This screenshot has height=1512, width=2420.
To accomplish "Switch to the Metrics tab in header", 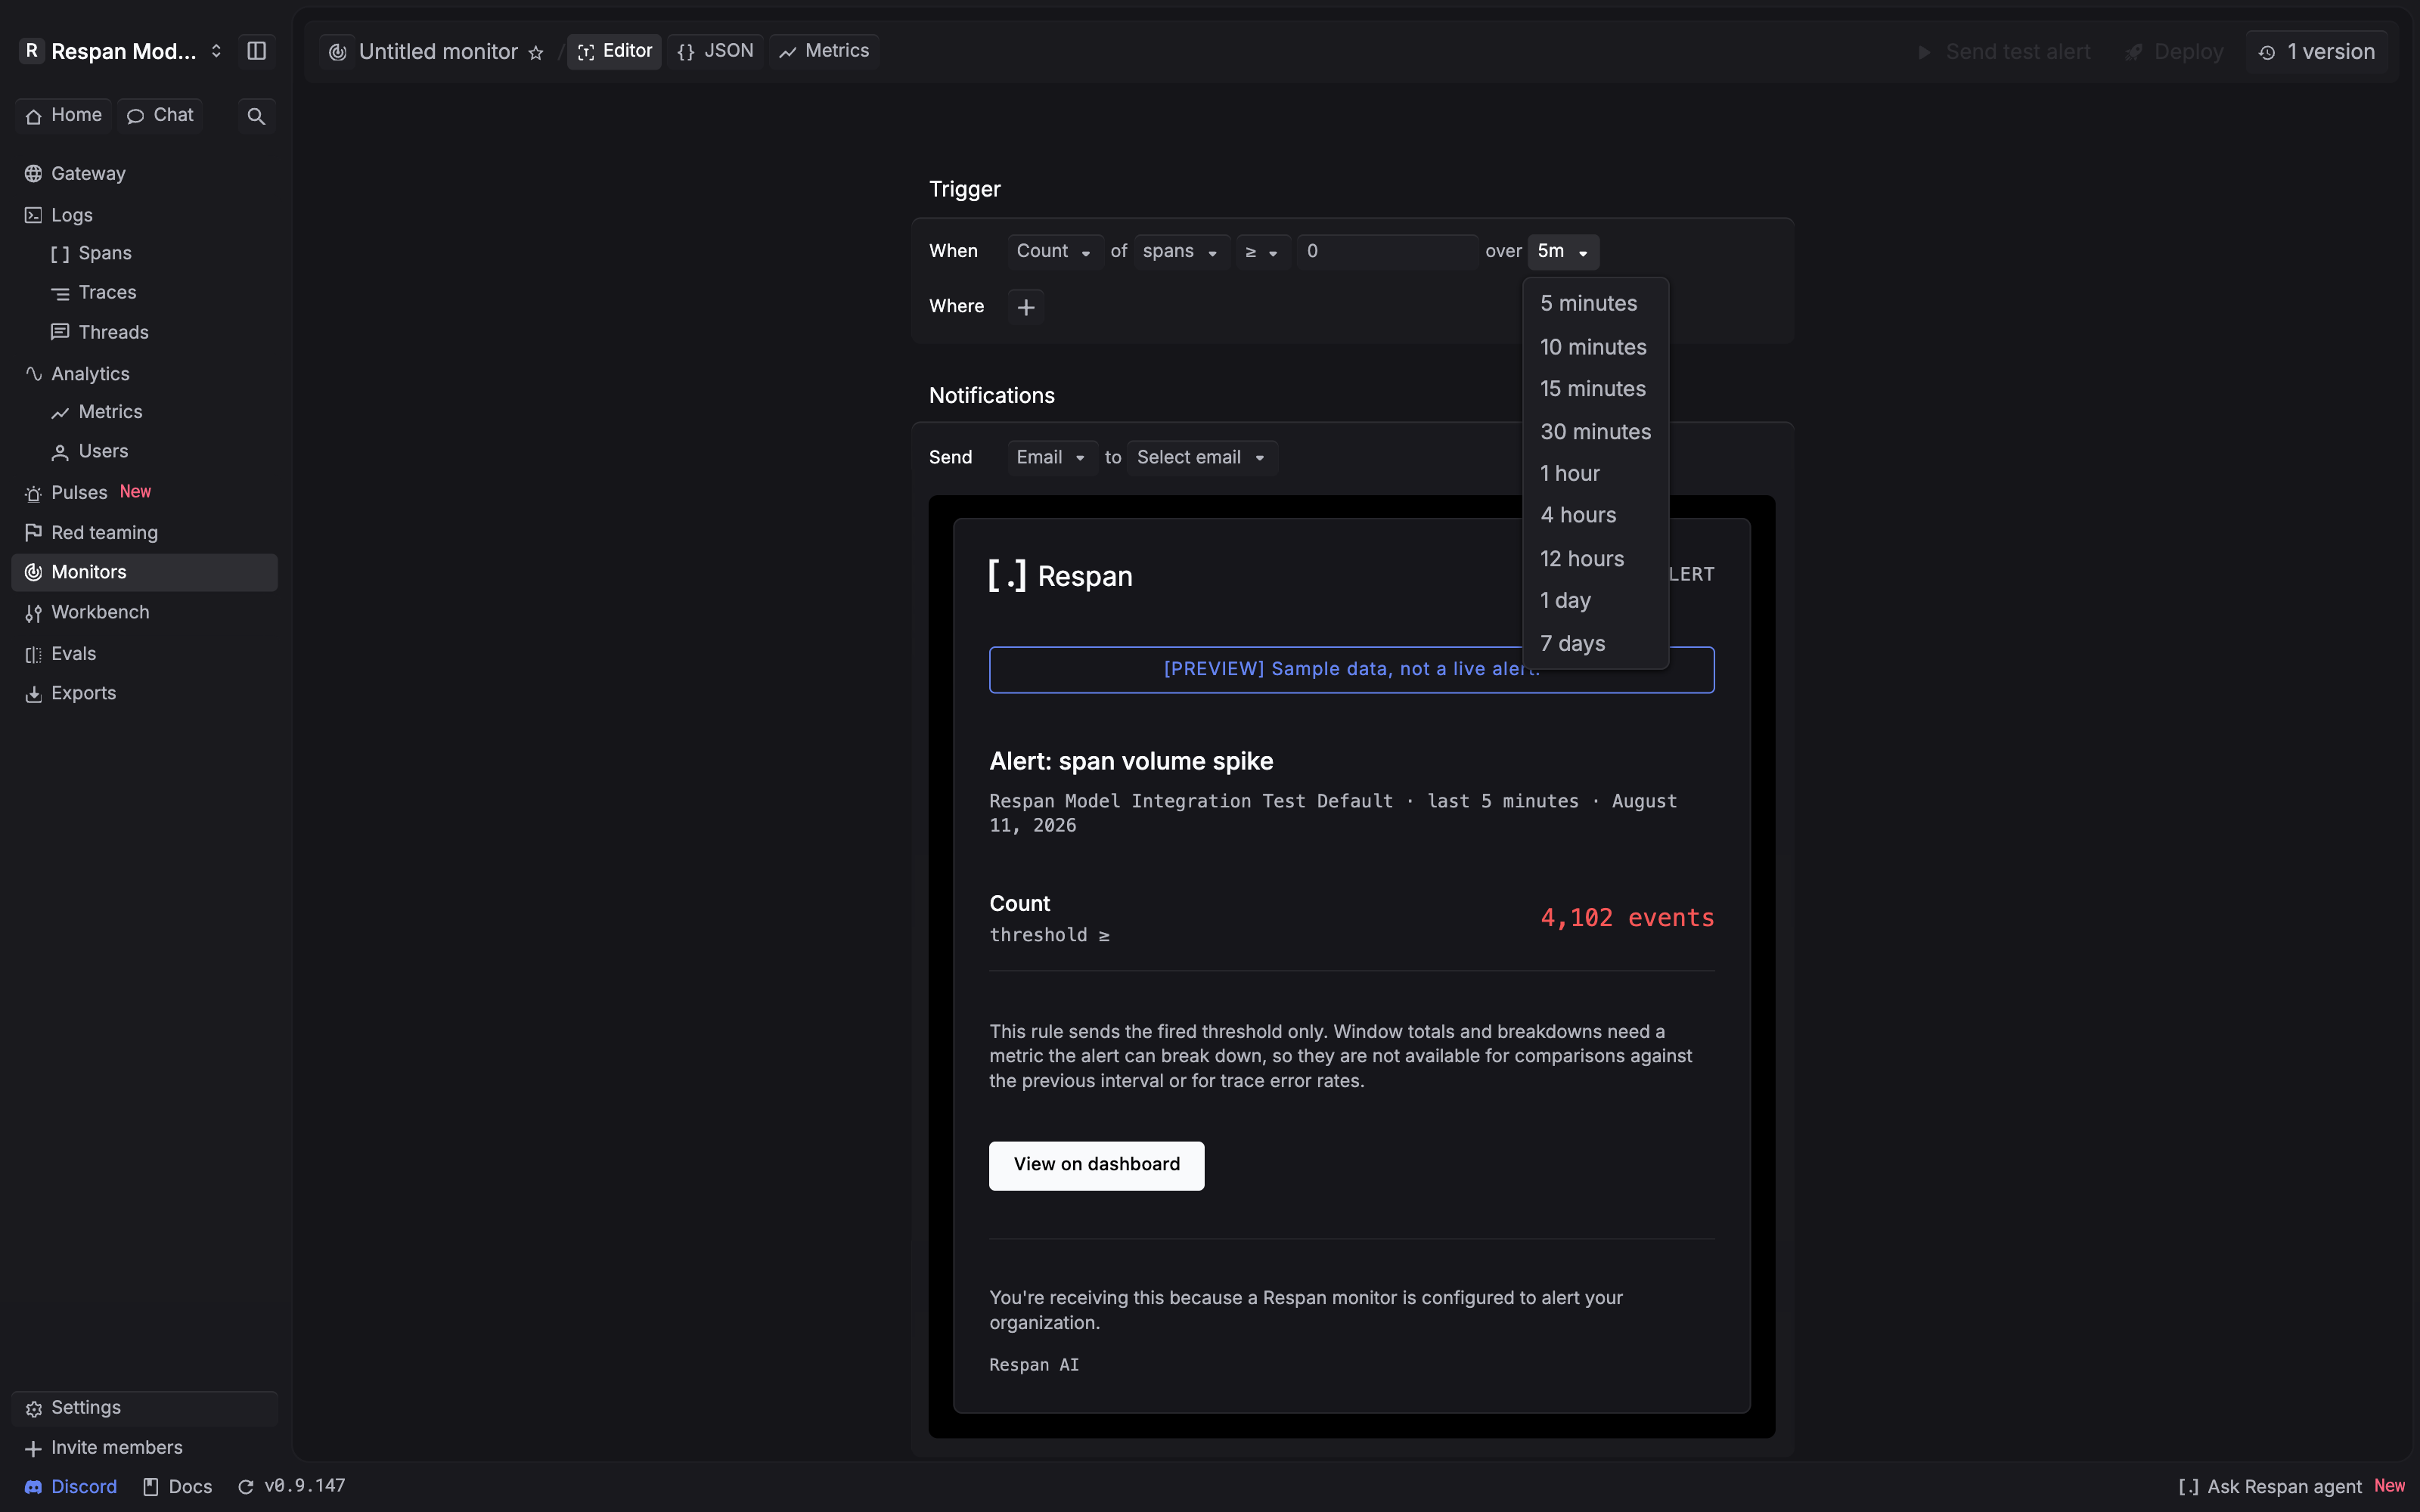I will [824, 52].
